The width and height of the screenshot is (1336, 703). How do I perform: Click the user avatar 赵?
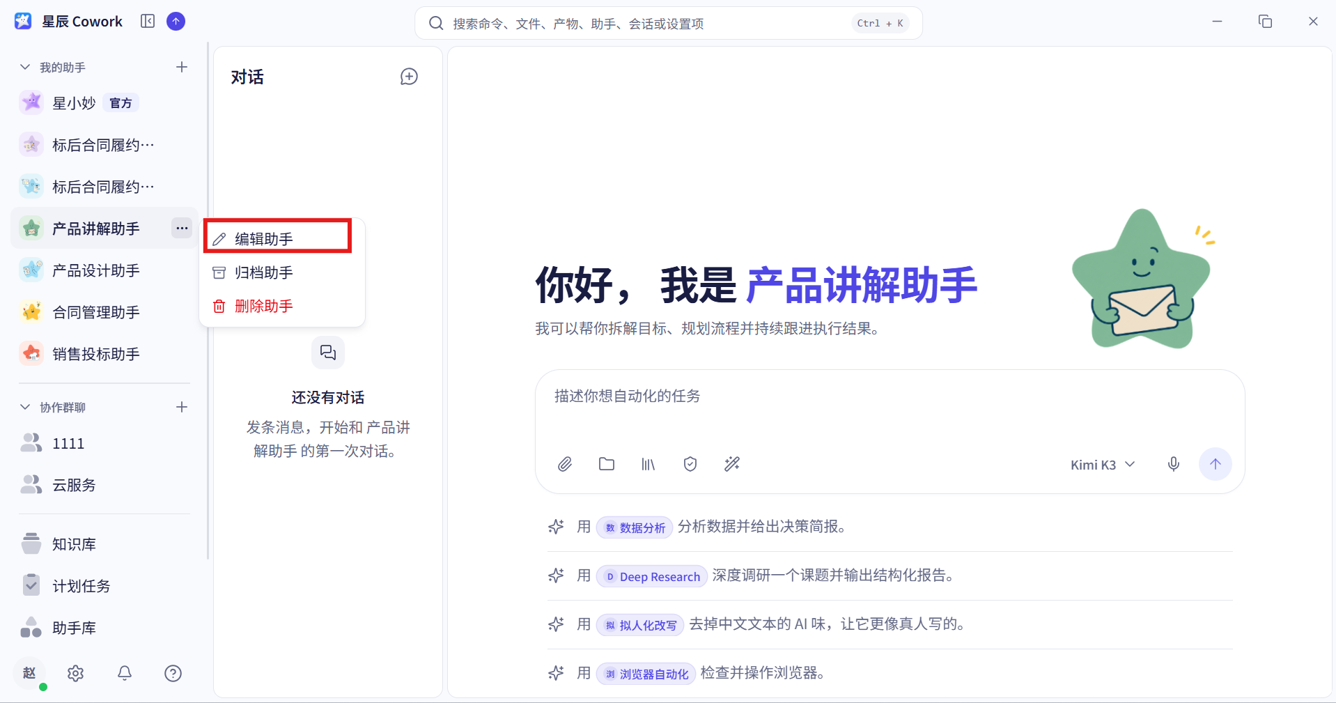29,673
